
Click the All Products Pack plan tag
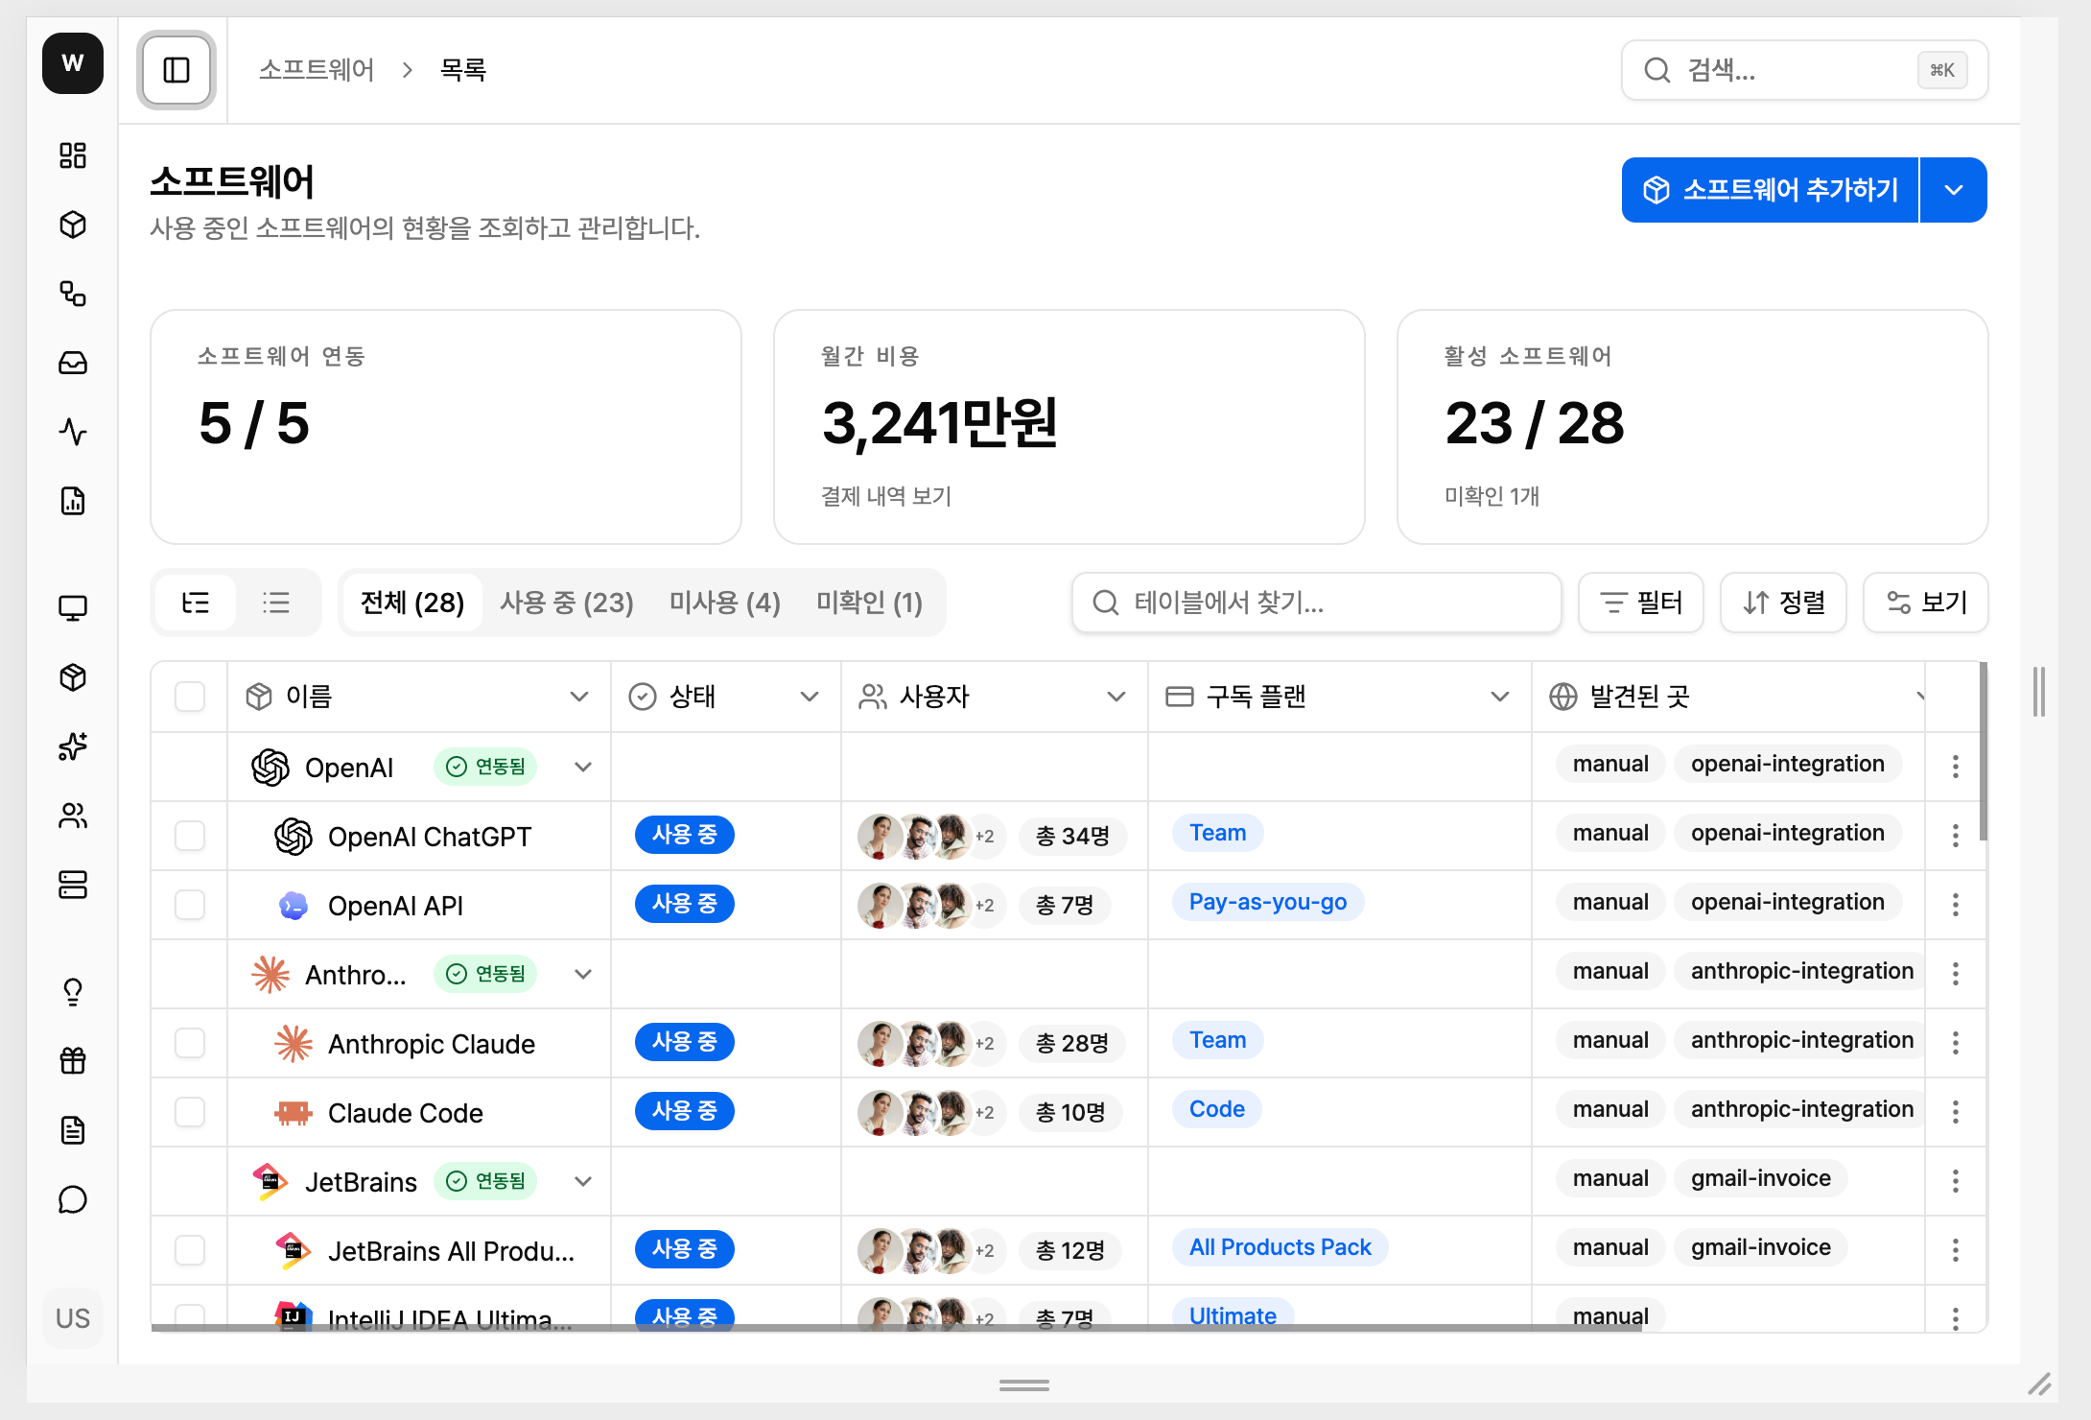tap(1280, 1247)
